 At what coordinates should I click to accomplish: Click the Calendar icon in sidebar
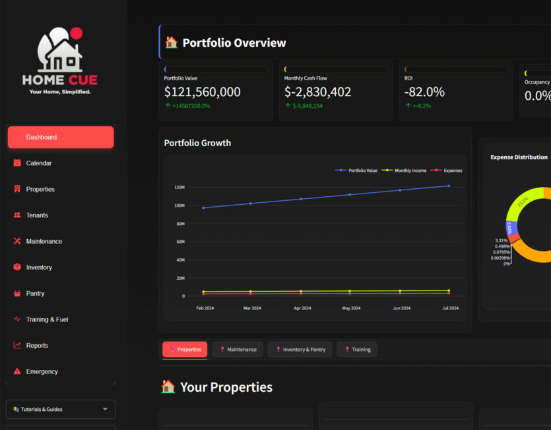click(17, 163)
